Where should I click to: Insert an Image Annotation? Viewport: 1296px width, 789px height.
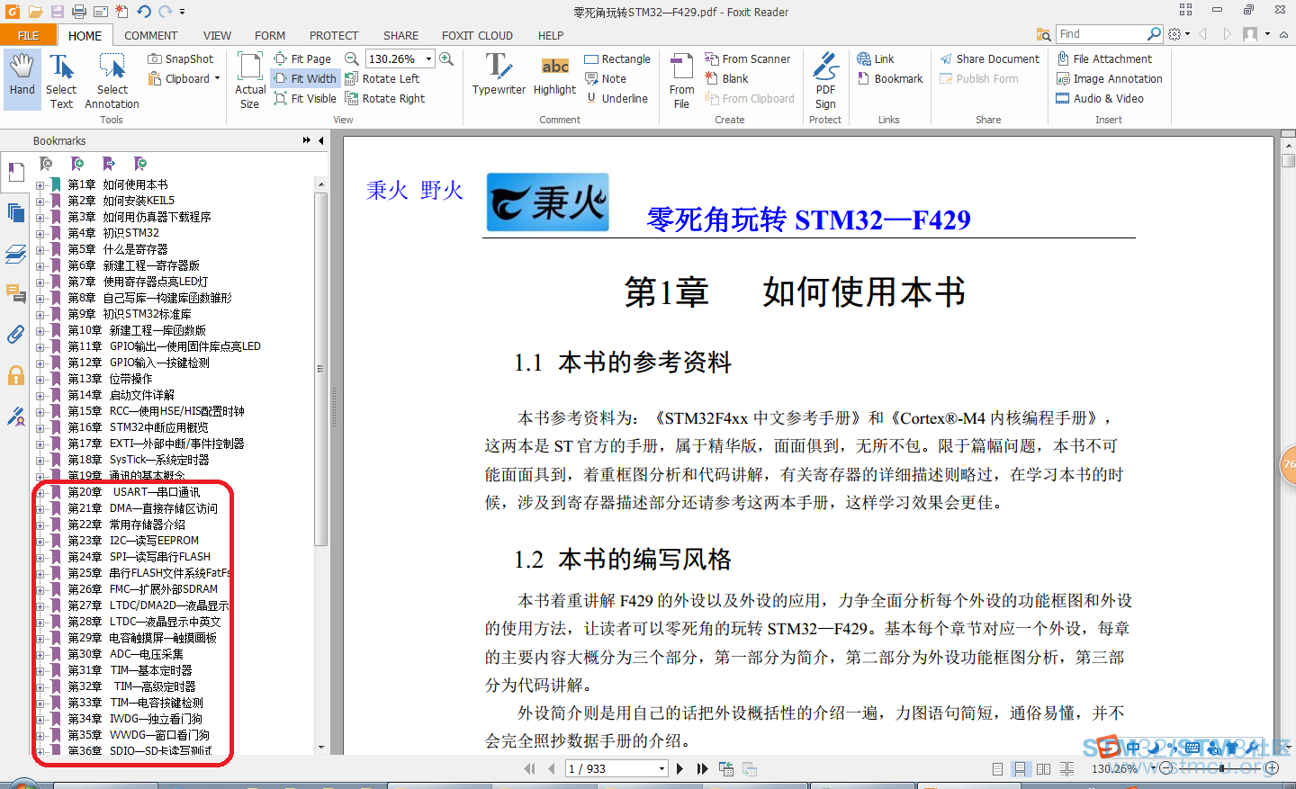1109,78
